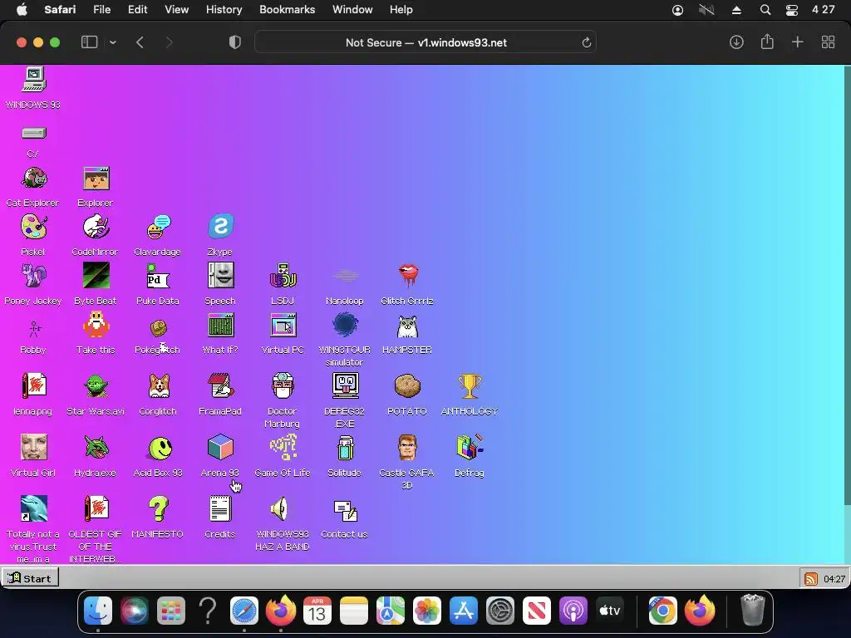Open the Take this icon

click(x=96, y=325)
